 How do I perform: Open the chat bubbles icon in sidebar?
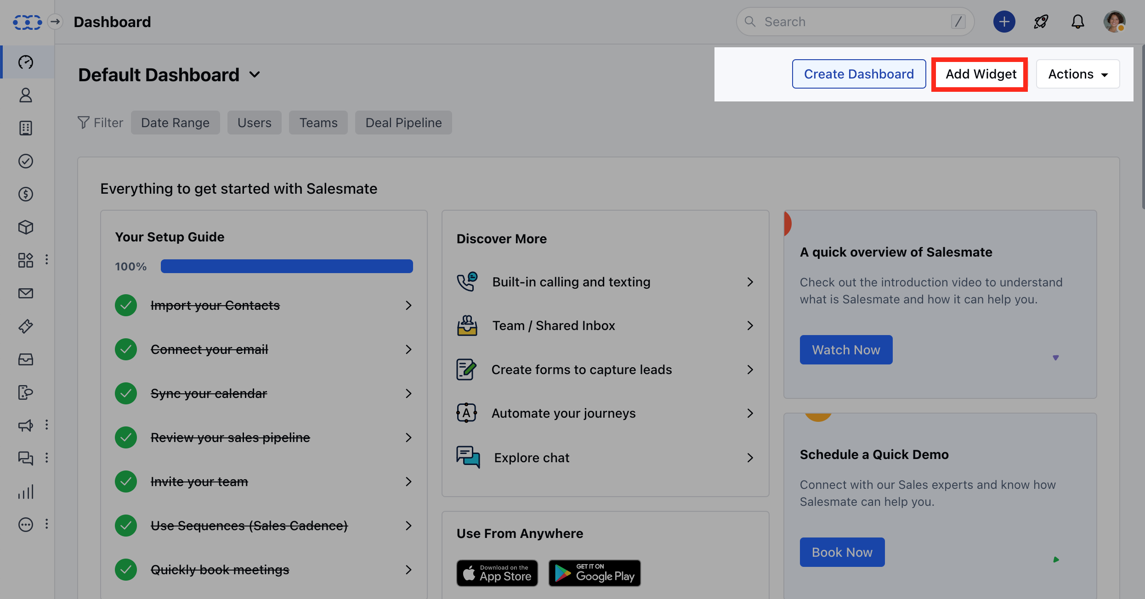click(26, 458)
